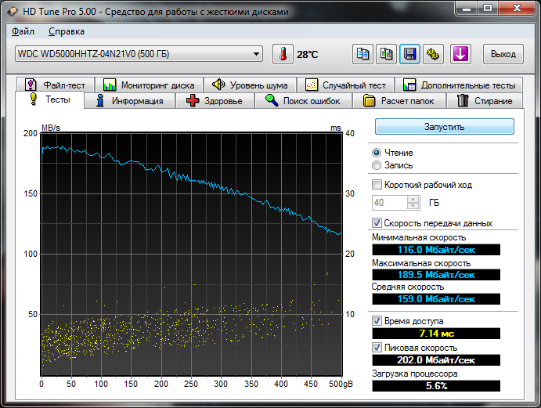The height and width of the screenshot is (408, 541).
Task: Click the Запустить button
Action: (445, 127)
